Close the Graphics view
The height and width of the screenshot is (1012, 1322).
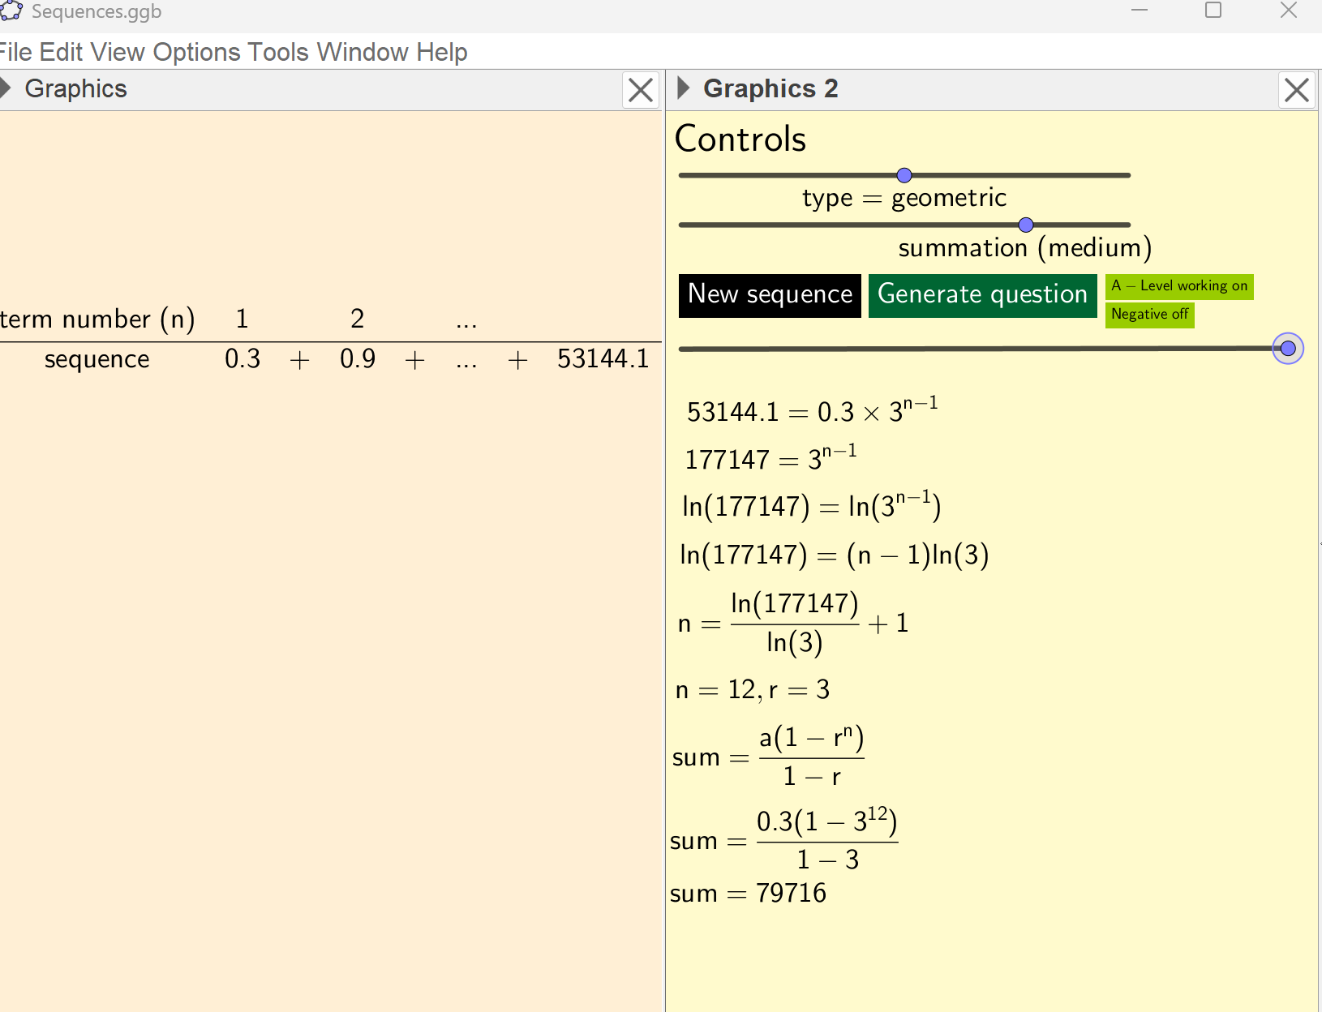(640, 90)
